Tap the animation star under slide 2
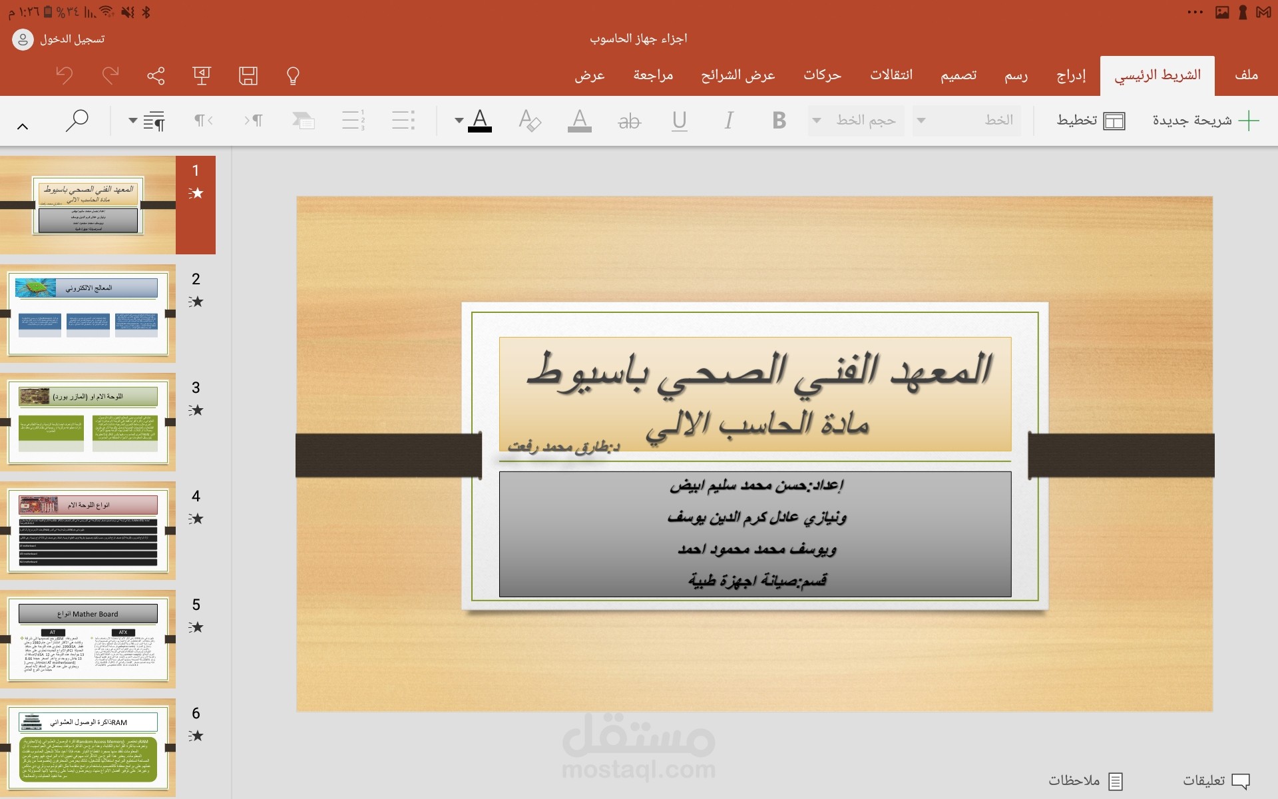Screen dimensions: 1278x799 tap(196, 302)
